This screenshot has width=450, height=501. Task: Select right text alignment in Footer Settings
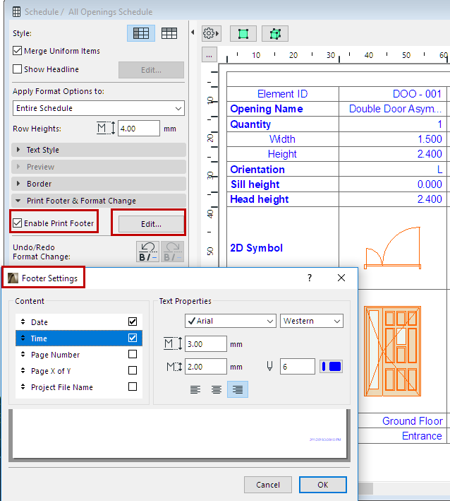238,389
